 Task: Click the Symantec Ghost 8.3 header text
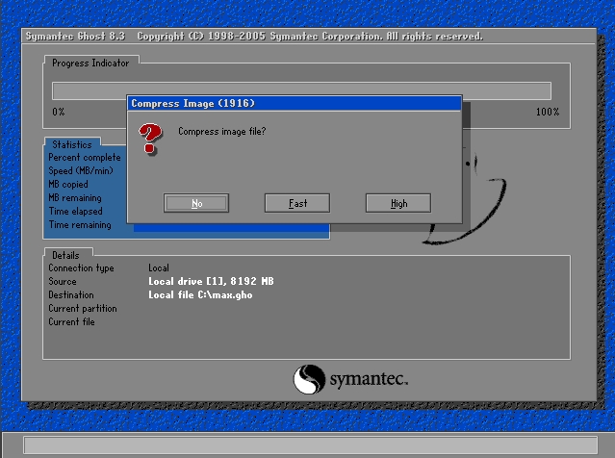pos(76,37)
